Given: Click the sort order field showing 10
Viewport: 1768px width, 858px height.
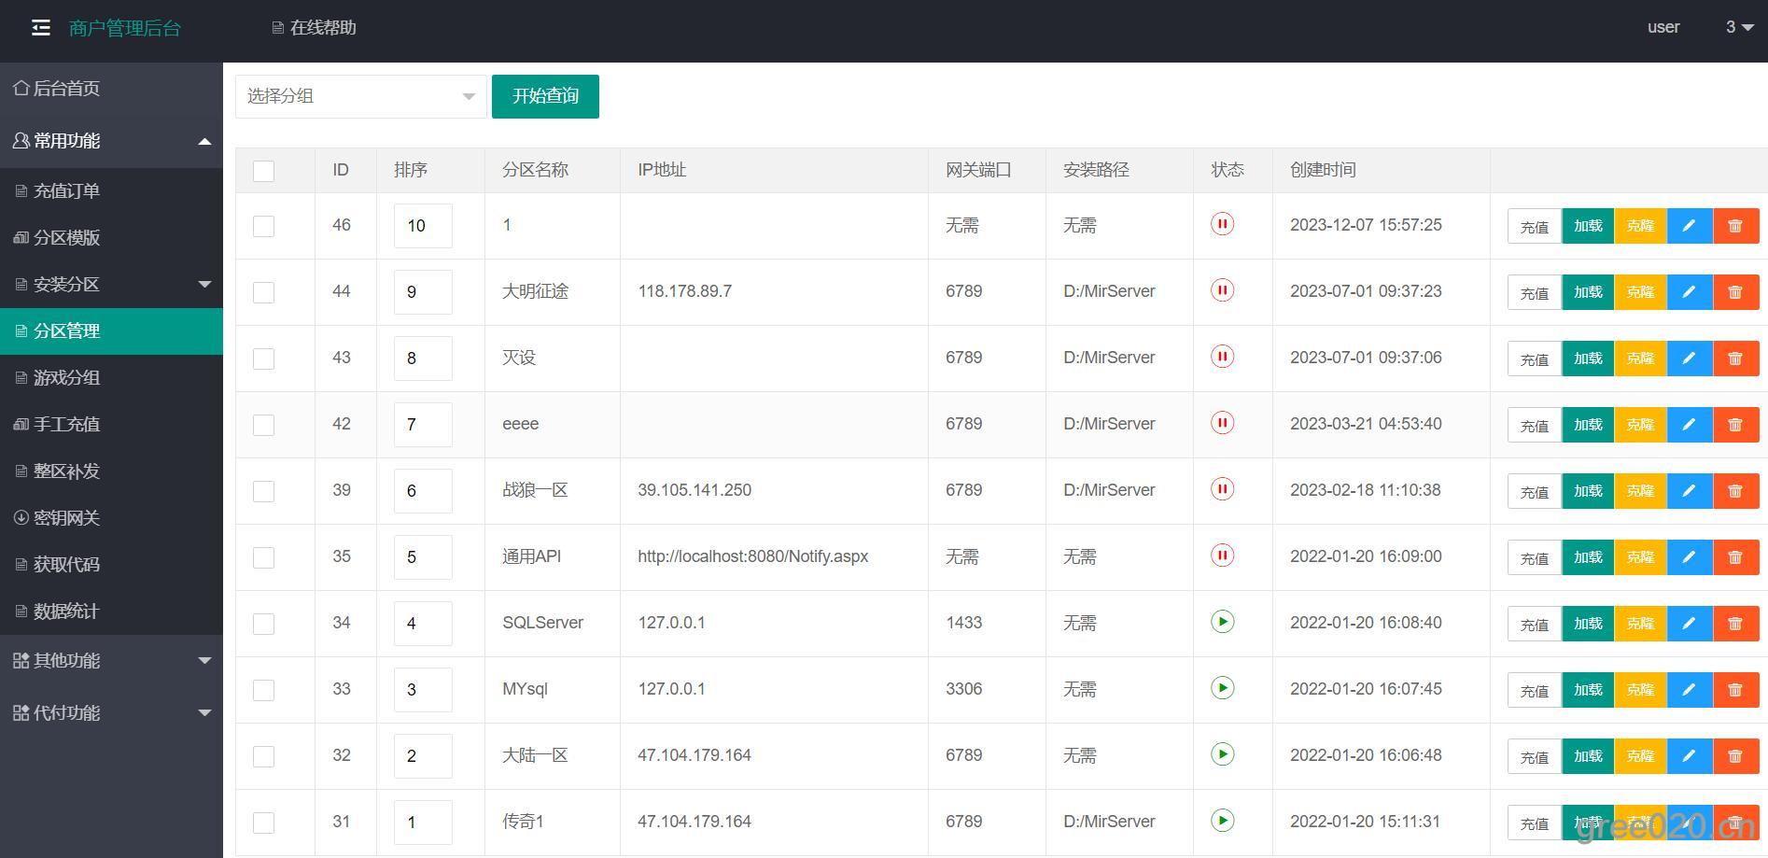Looking at the screenshot, I should pyautogui.click(x=423, y=226).
